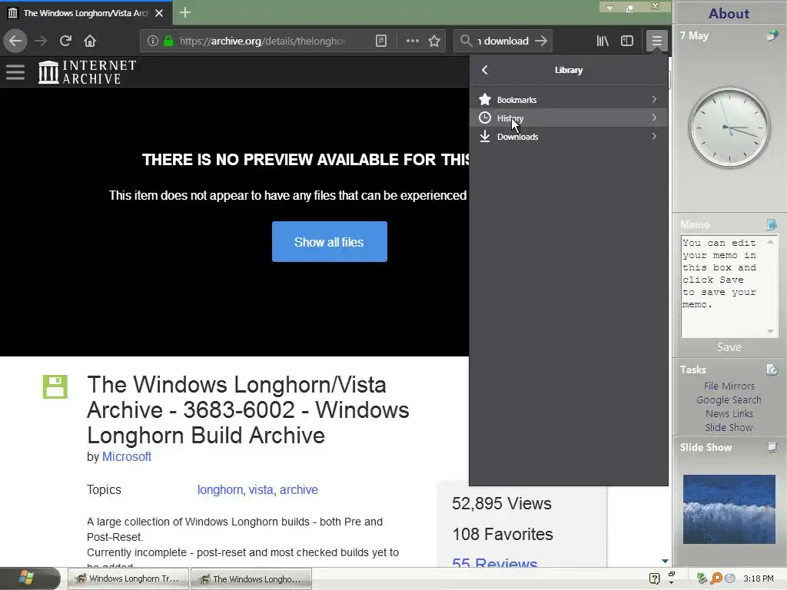The width and height of the screenshot is (787, 590).
Task: Open History in the Library panel
Action: (569, 118)
